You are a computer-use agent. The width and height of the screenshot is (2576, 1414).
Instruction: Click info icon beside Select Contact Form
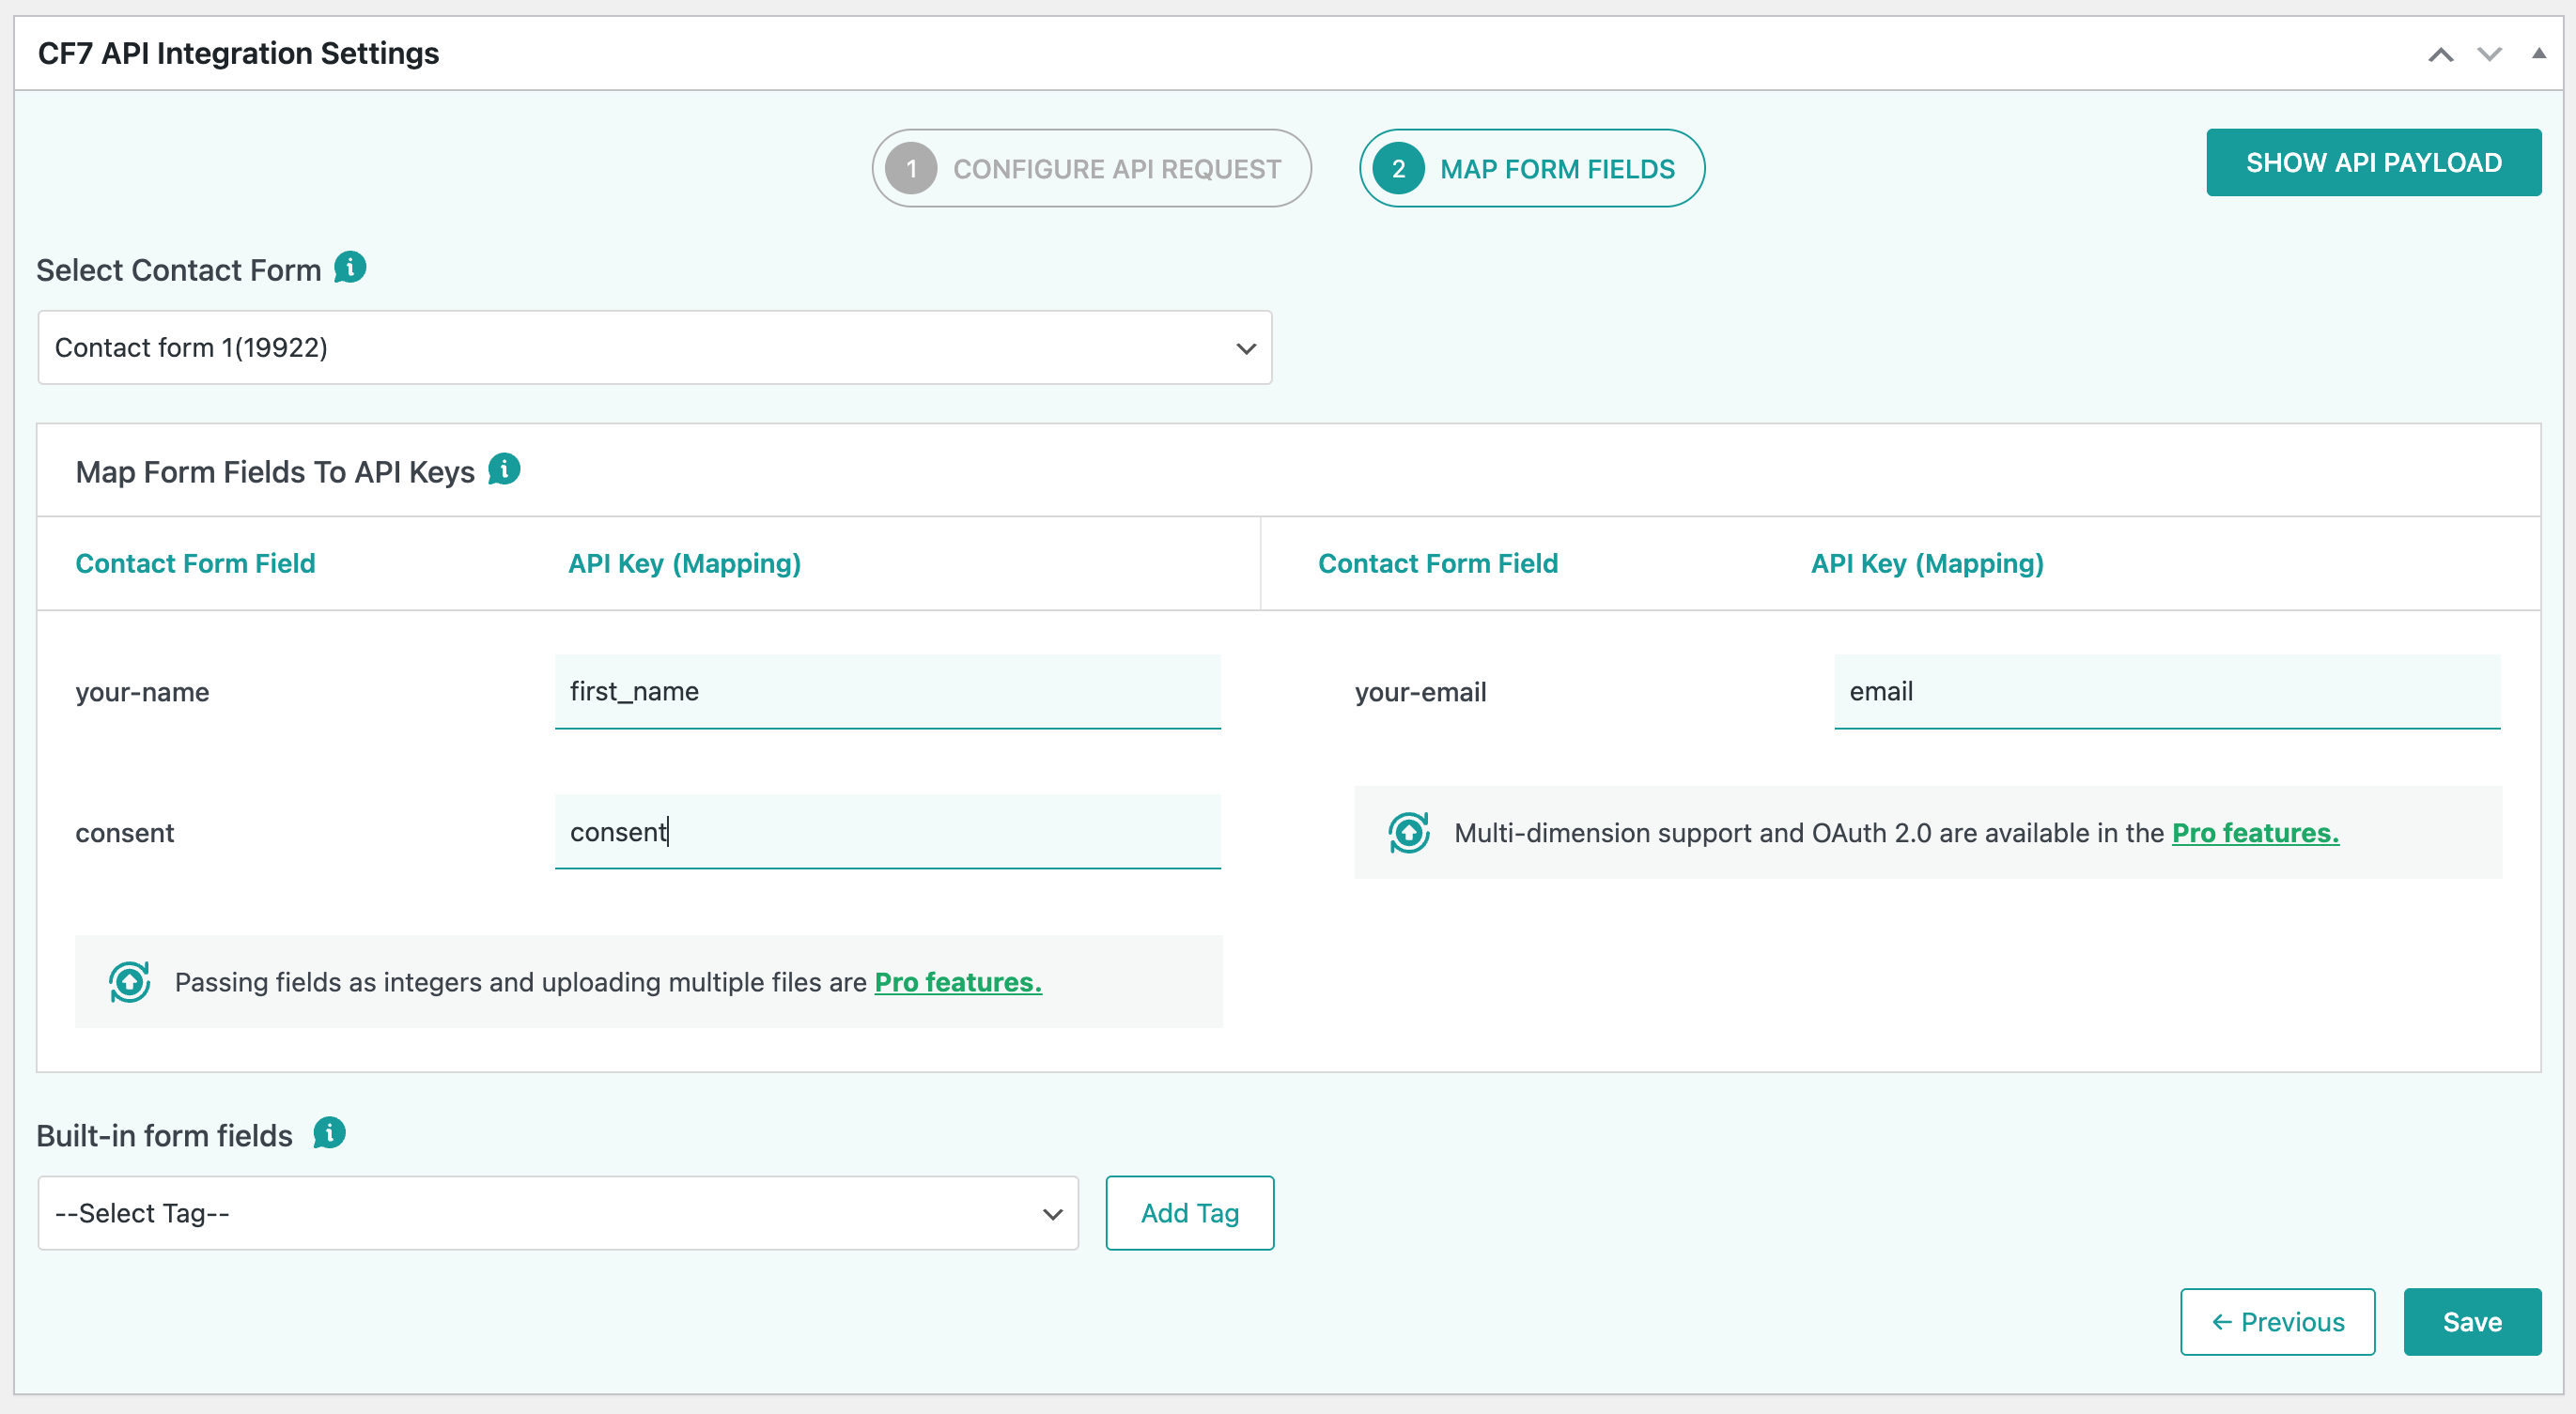coord(350,268)
